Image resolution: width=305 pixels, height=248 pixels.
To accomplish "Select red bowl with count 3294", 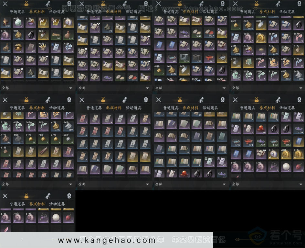I will (x=286, y=141).
